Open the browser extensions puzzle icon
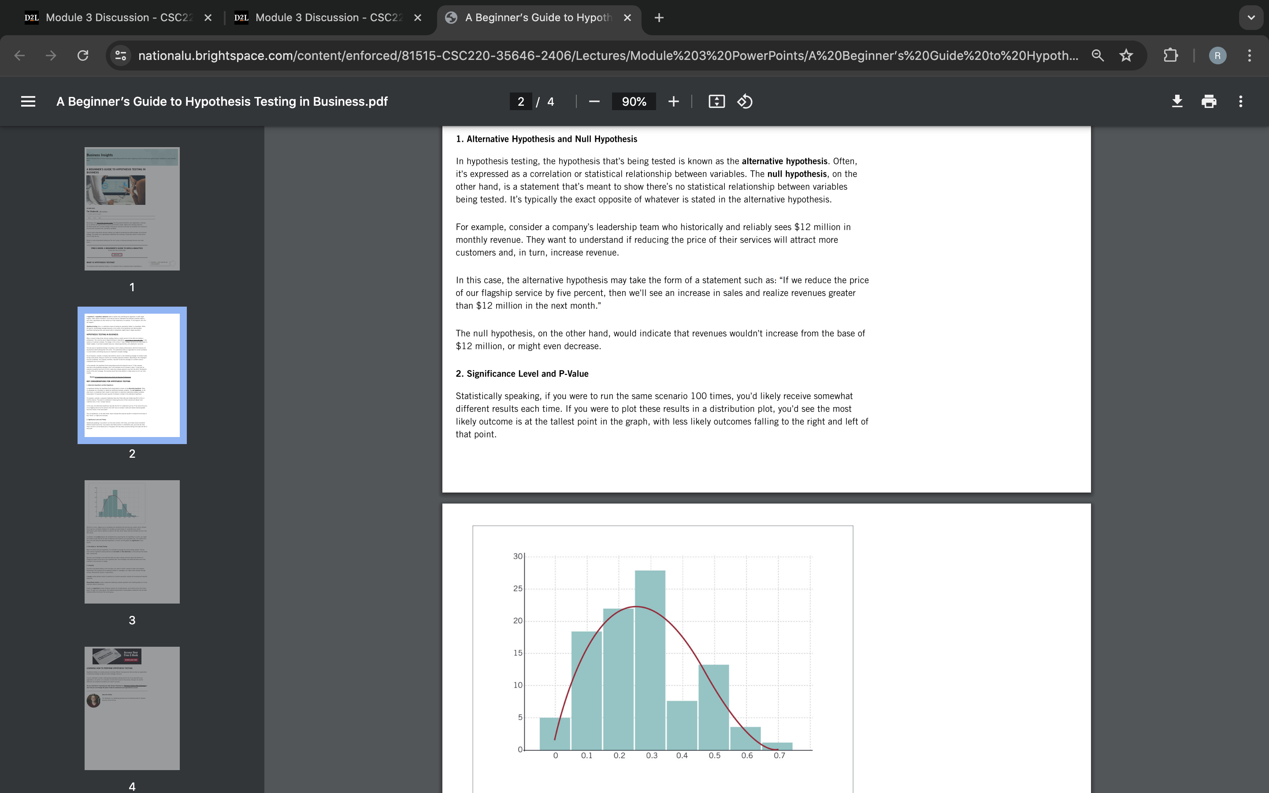The image size is (1269, 793). pyautogui.click(x=1170, y=55)
